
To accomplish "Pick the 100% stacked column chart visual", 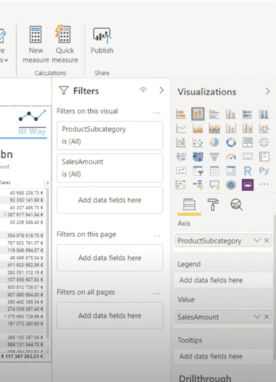I will 264,114.
